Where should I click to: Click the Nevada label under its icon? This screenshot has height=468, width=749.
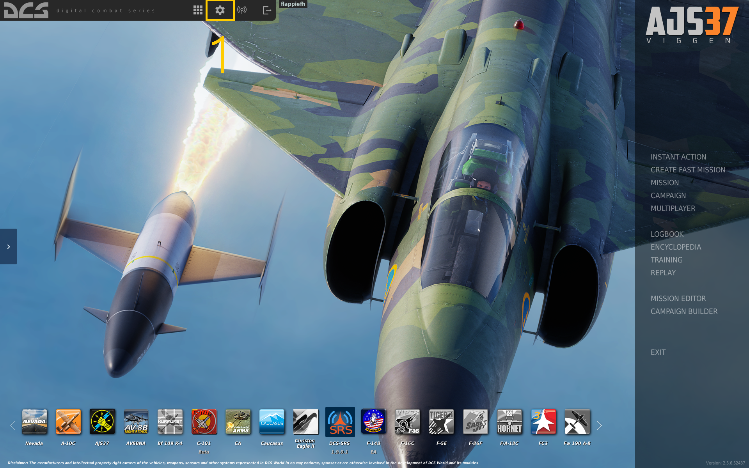(x=34, y=443)
